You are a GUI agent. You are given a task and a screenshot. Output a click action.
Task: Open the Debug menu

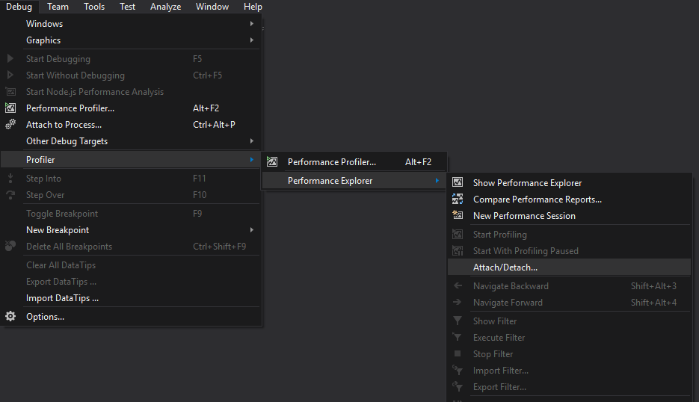coord(19,7)
